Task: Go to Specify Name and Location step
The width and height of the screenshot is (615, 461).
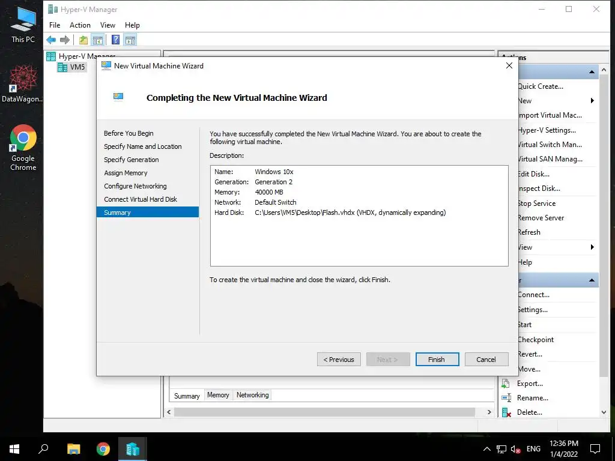Action: pyautogui.click(x=143, y=146)
